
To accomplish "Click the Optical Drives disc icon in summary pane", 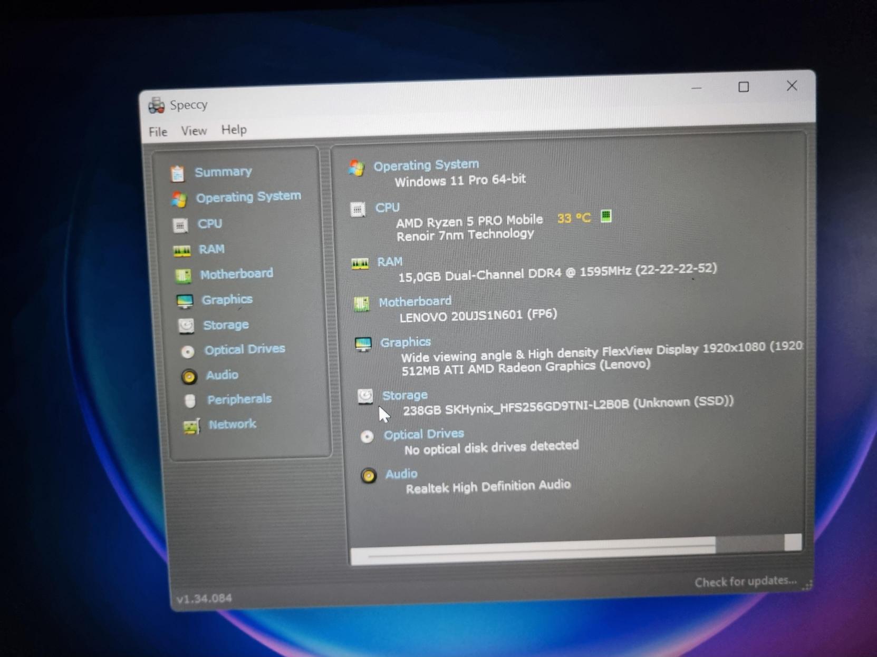I will pos(367,437).
